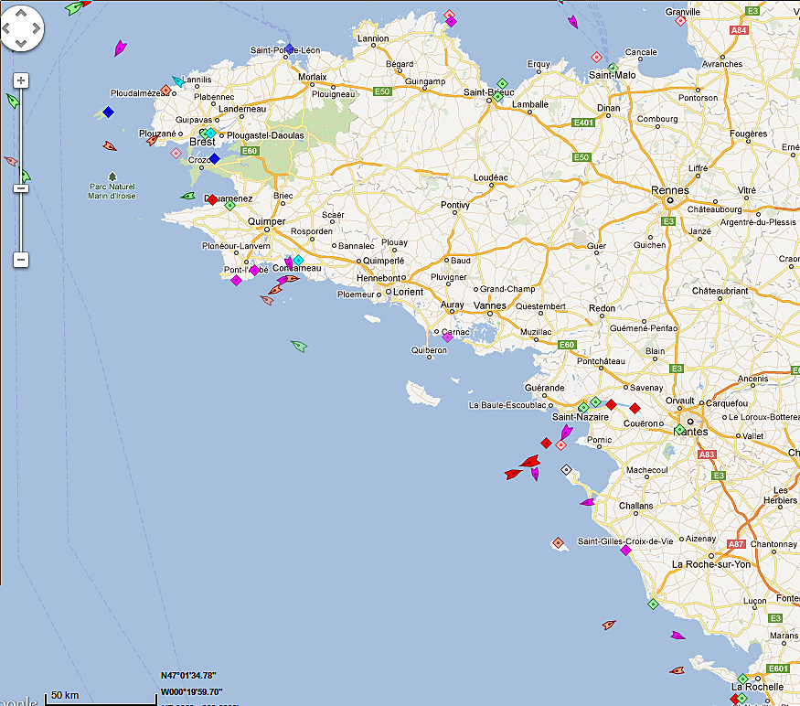The image size is (800, 706).
Task: Select the magenta ship southwest of Luçon
Action: click(x=677, y=636)
